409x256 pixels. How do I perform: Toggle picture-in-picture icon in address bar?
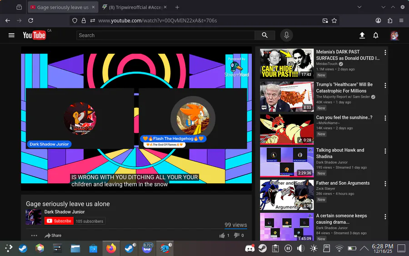[325, 20]
